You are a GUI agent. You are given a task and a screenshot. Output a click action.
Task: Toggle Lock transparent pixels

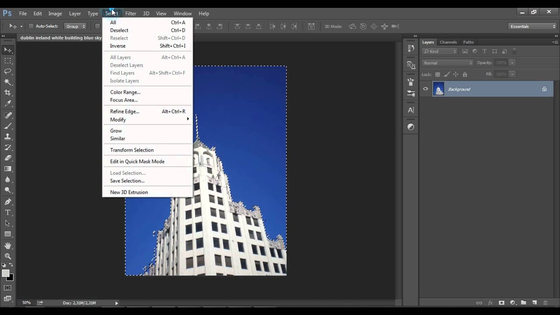click(x=437, y=74)
